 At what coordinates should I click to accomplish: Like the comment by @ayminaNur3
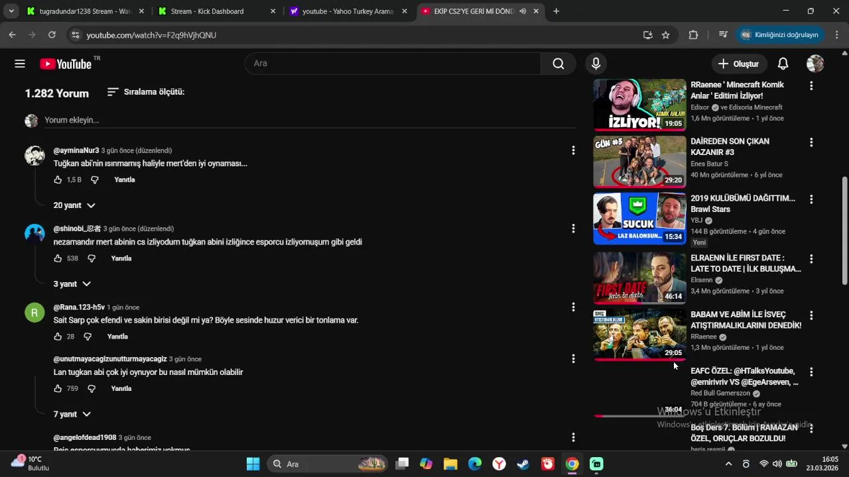[x=58, y=180]
